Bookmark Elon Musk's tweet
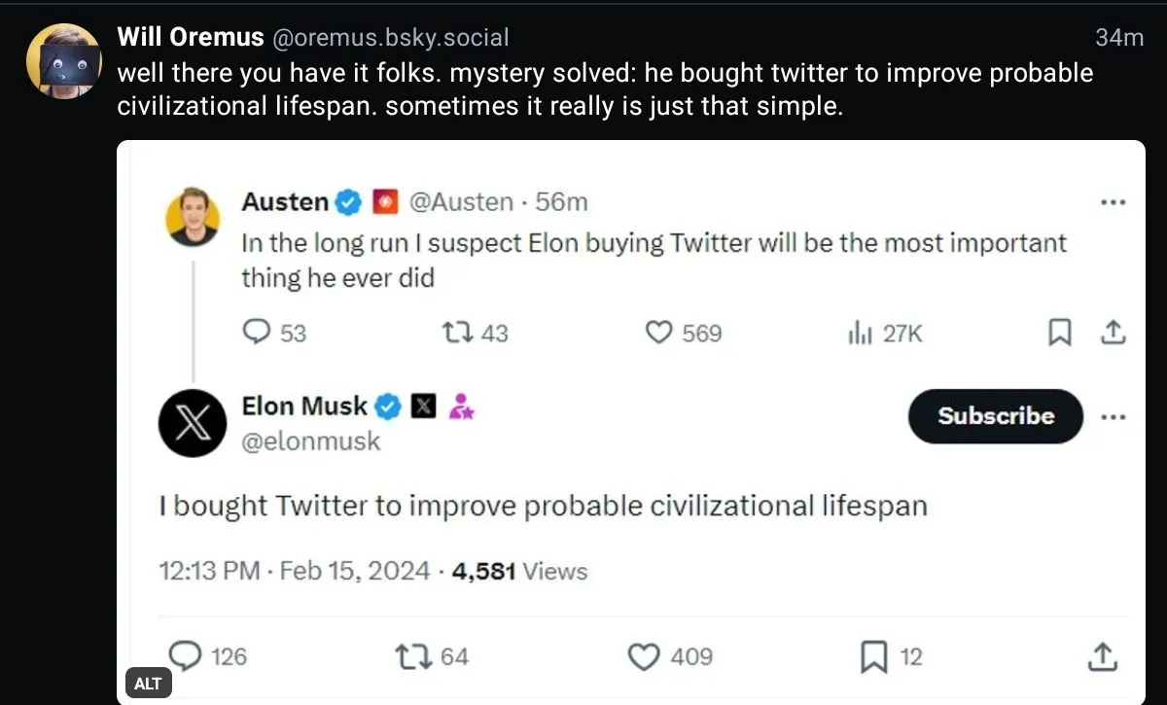Screen dimensions: 1167x705 873,657
